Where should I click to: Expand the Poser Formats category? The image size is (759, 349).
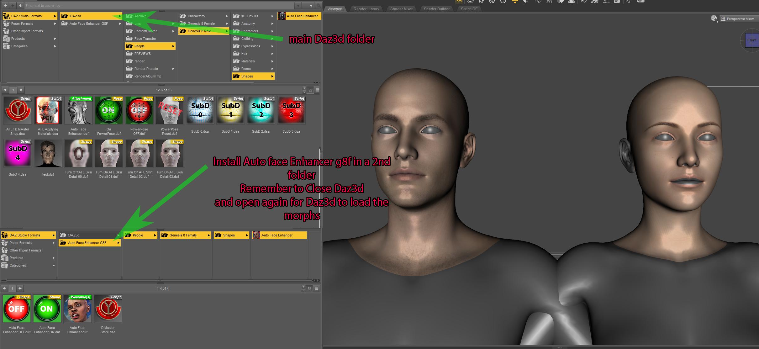(22, 24)
